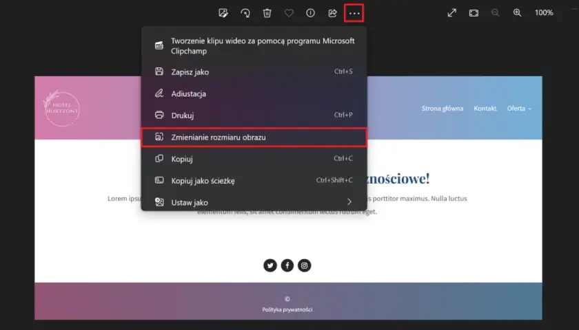Screen dimensions: 579x330
Task: Click the 100% zoom level indicator
Action: 544,13
